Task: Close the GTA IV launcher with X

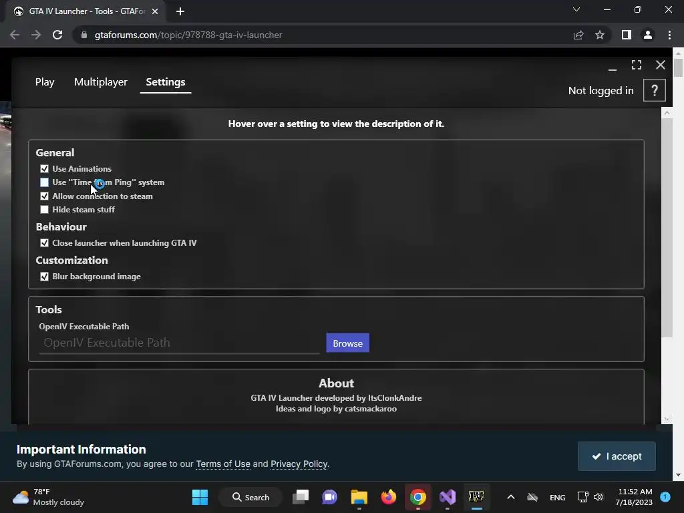Action: point(661,65)
